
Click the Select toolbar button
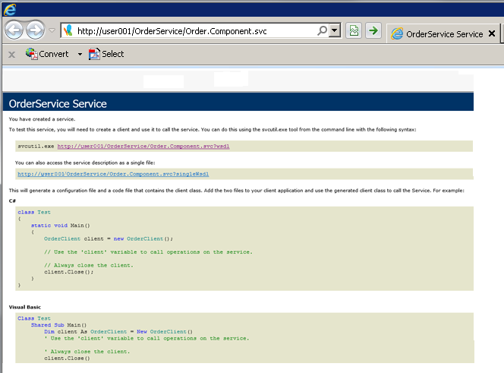pyautogui.click(x=106, y=54)
